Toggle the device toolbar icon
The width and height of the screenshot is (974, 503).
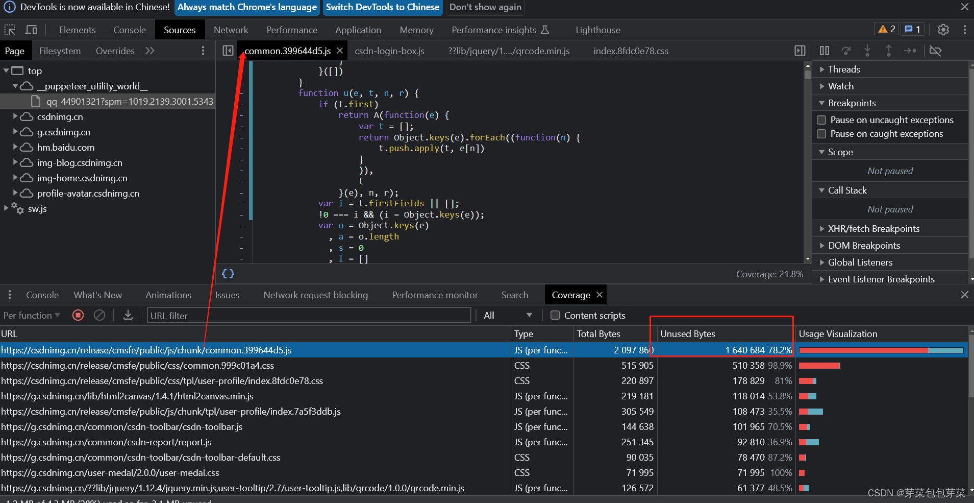pos(32,30)
